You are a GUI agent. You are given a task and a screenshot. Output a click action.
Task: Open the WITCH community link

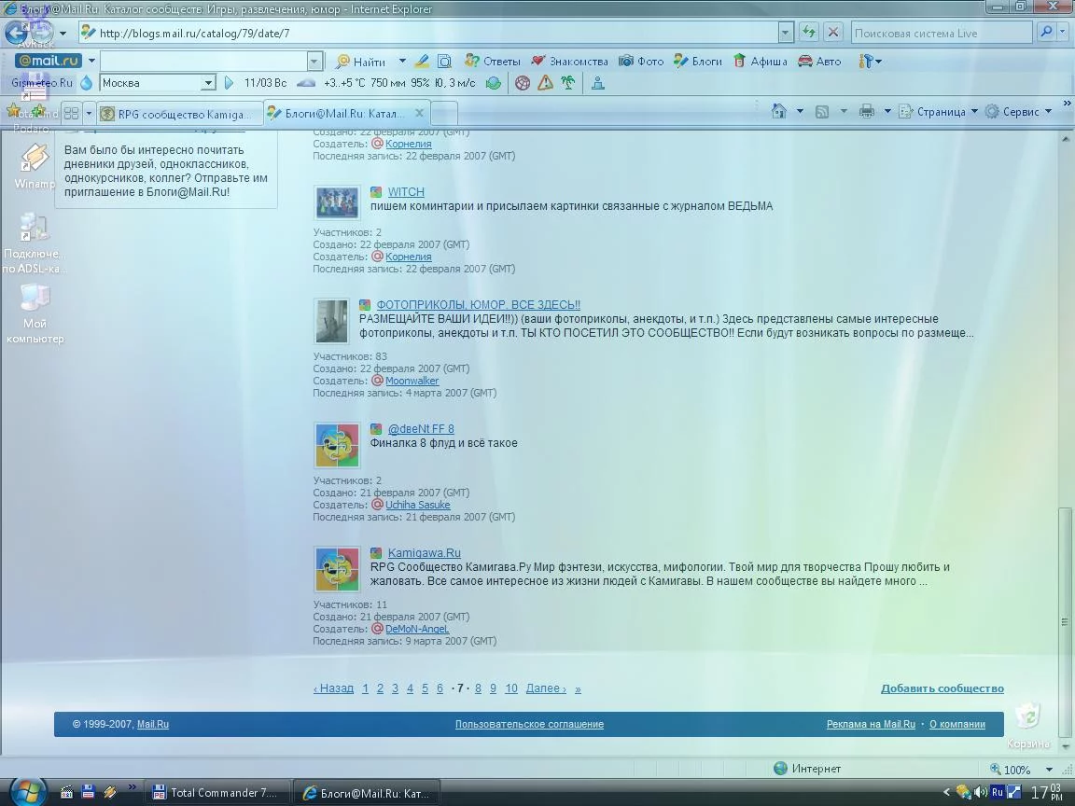[x=406, y=192]
